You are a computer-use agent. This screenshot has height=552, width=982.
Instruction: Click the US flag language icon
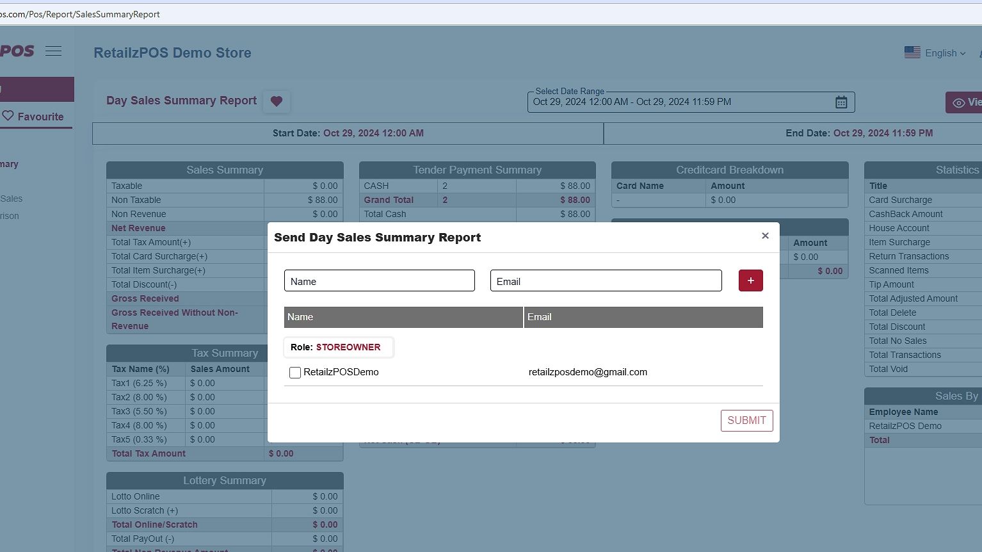[x=912, y=53]
